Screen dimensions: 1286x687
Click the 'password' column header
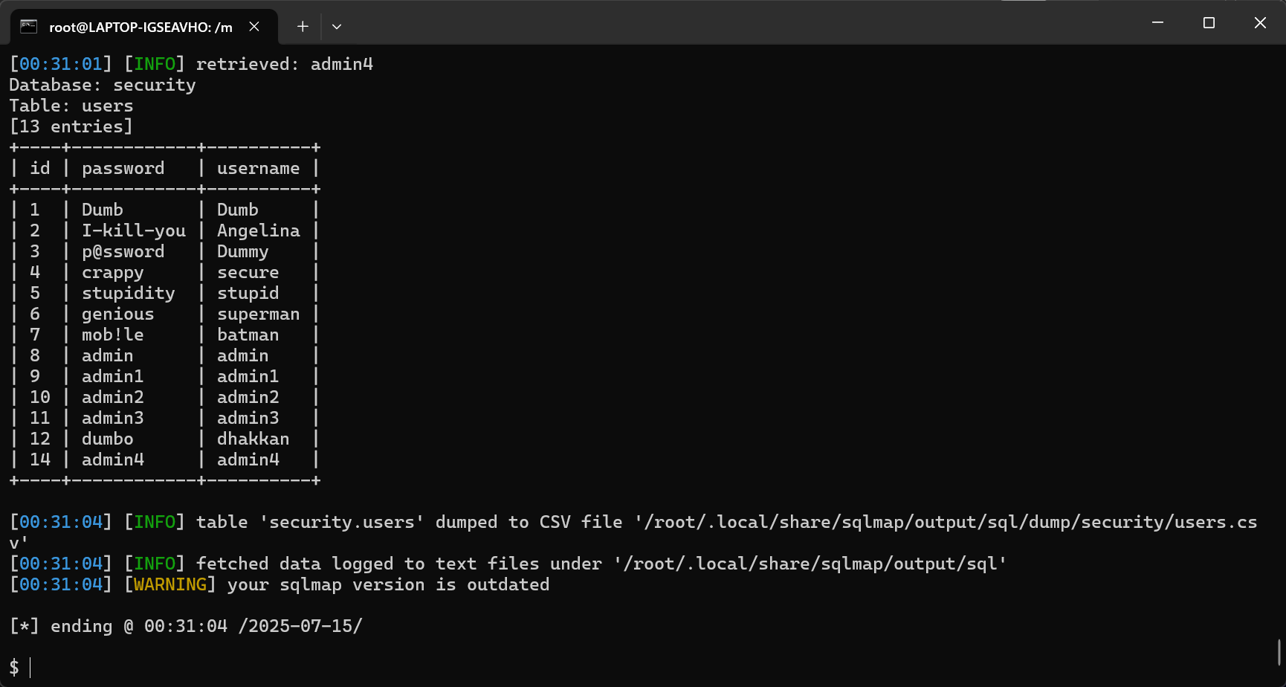pos(123,169)
